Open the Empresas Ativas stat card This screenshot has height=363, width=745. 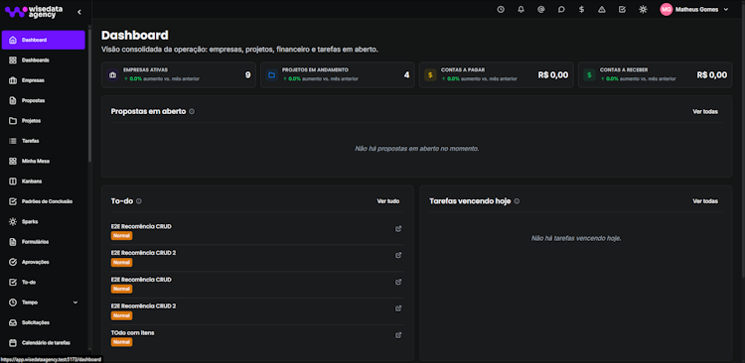[179, 75]
